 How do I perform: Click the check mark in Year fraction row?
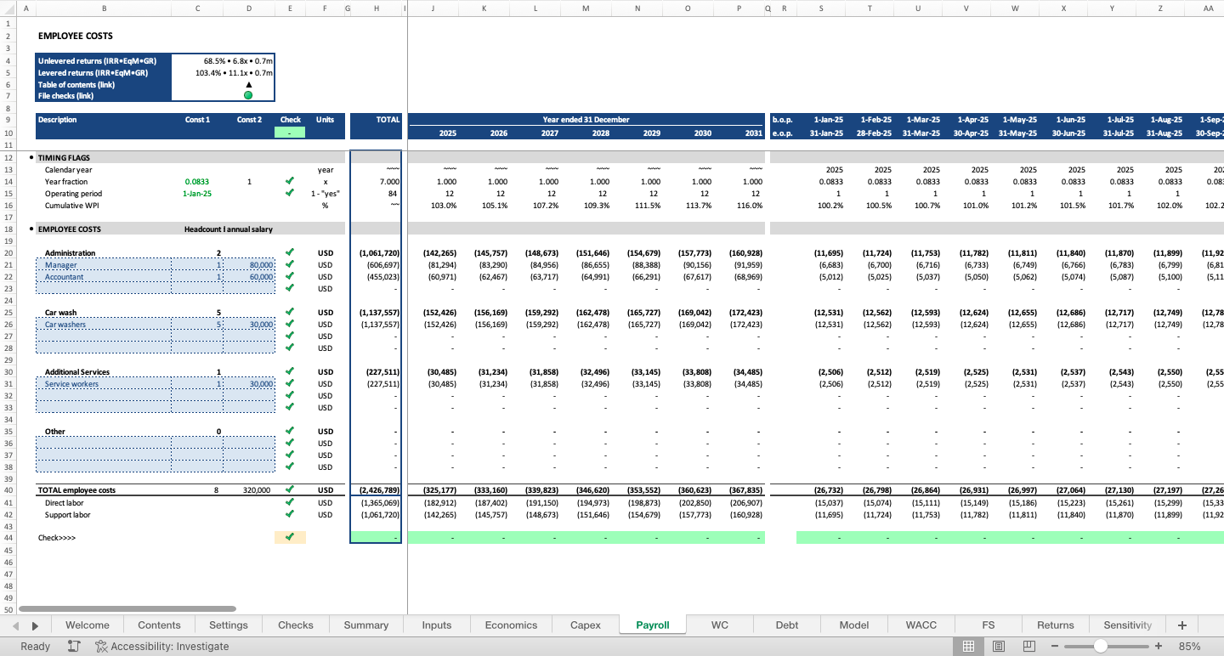point(290,181)
